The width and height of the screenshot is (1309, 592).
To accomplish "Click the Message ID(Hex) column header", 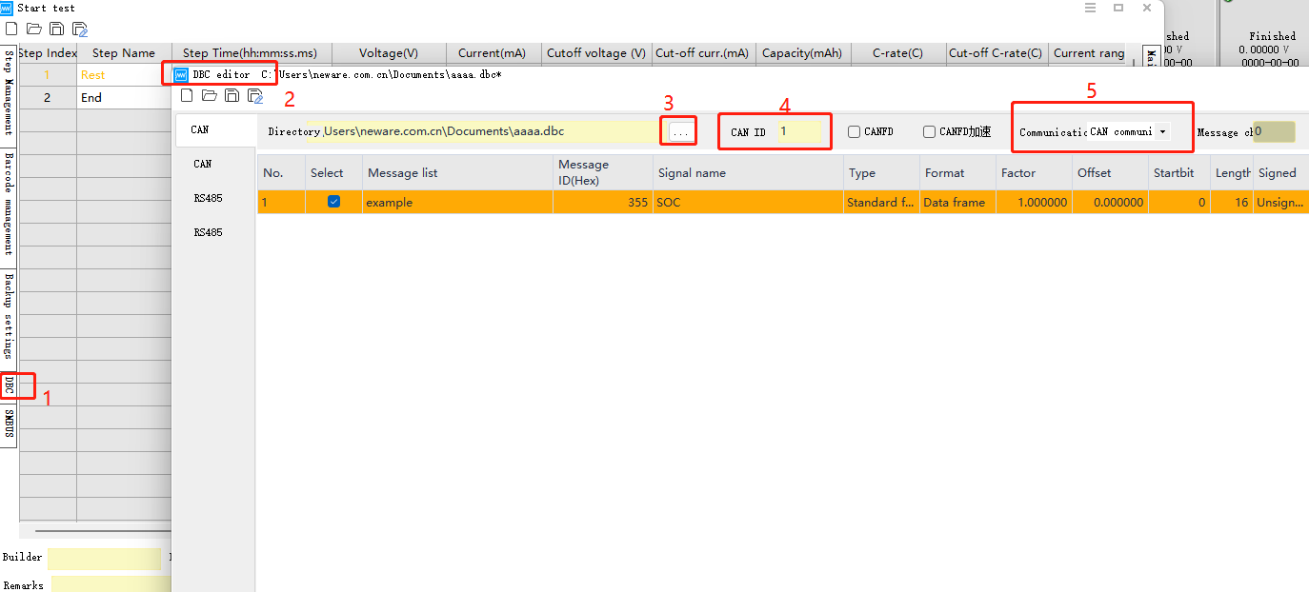I will click(x=602, y=172).
